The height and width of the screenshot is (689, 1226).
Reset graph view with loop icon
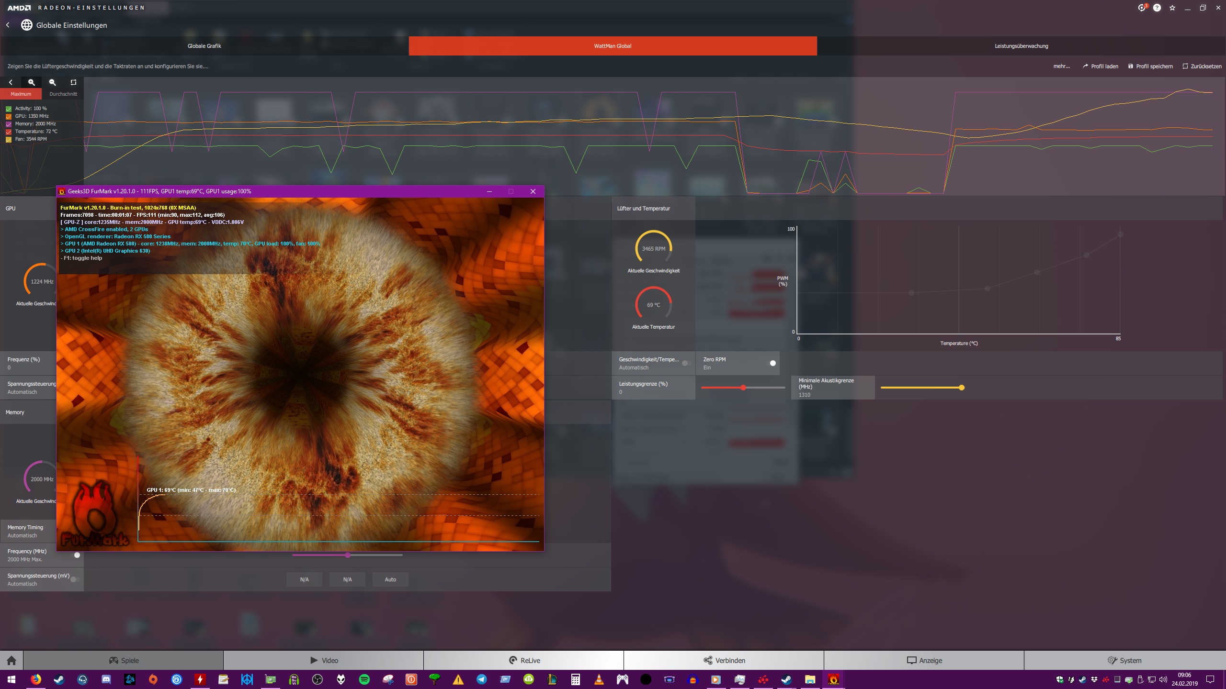coord(73,82)
